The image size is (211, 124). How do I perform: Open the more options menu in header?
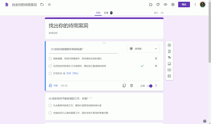point(195,5)
